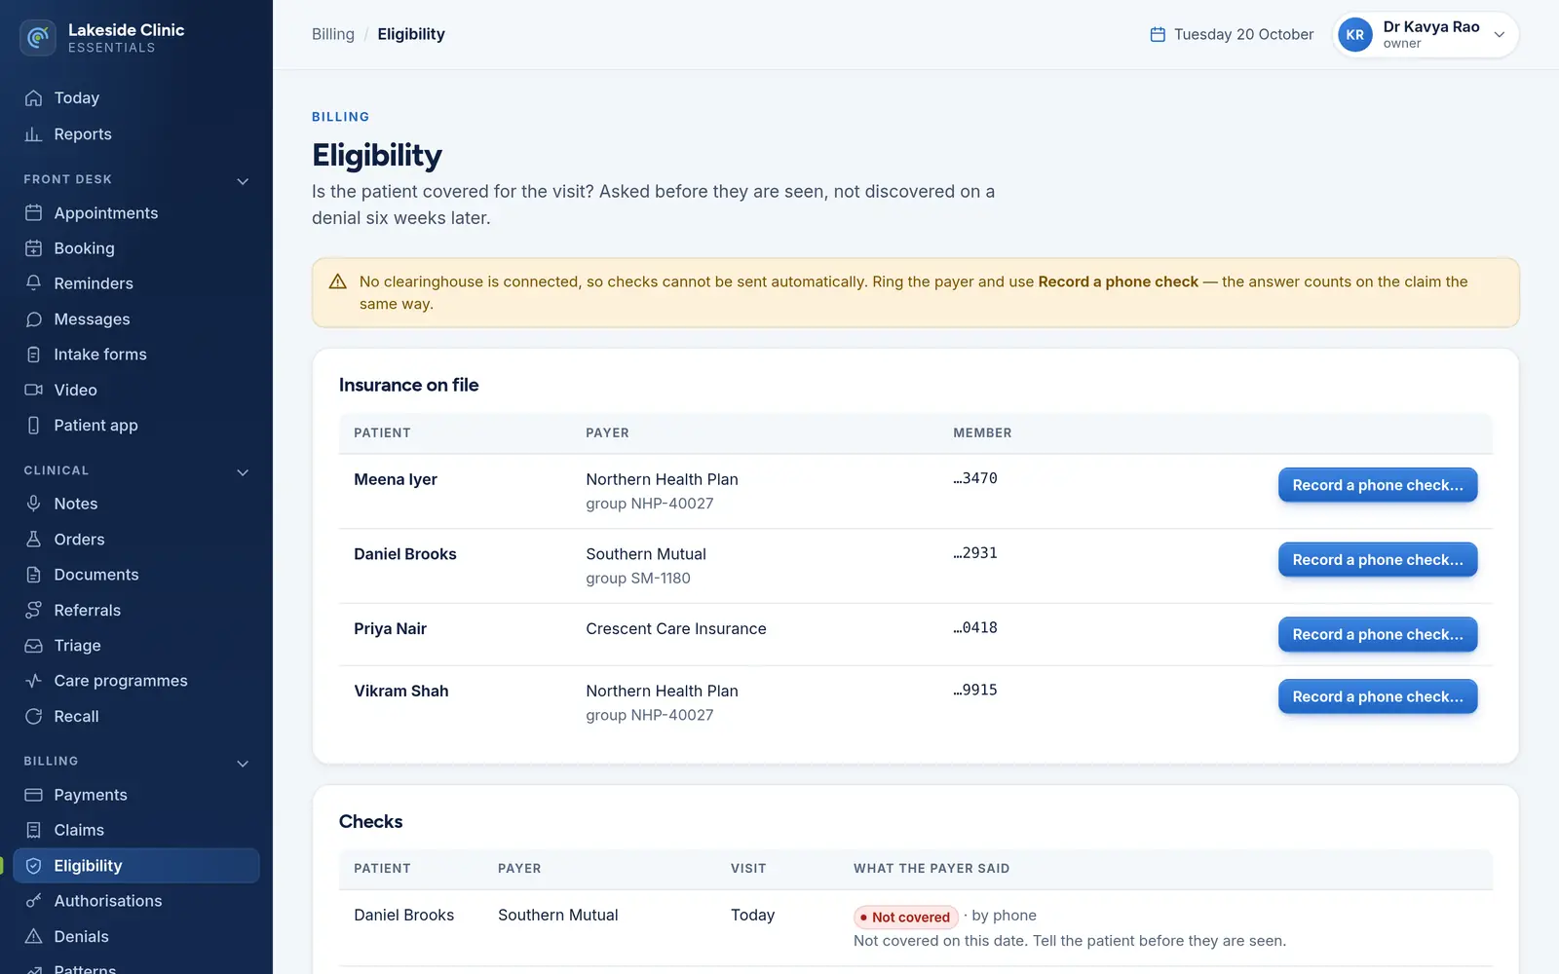Select the Intake forms clipboard icon

click(x=33, y=355)
